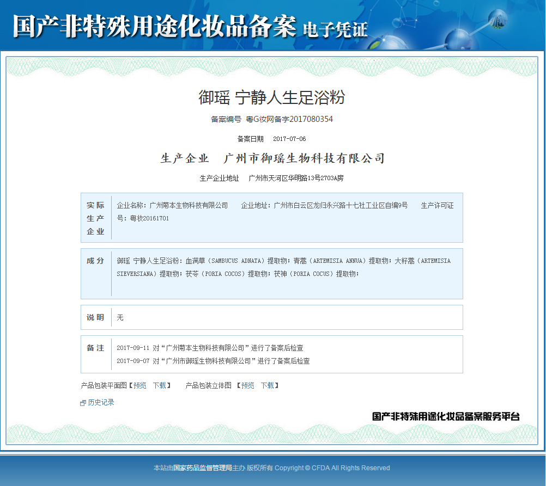Click the product title 御瑶 宁静人生足浴粉
The width and height of the screenshot is (546, 486).
pyautogui.click(x=272, y=99)
